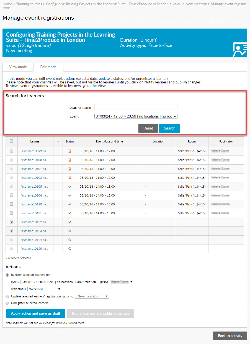Open learner link firstname10106
Viewport: 250px width, 344px height.
[x=34, y=195]
